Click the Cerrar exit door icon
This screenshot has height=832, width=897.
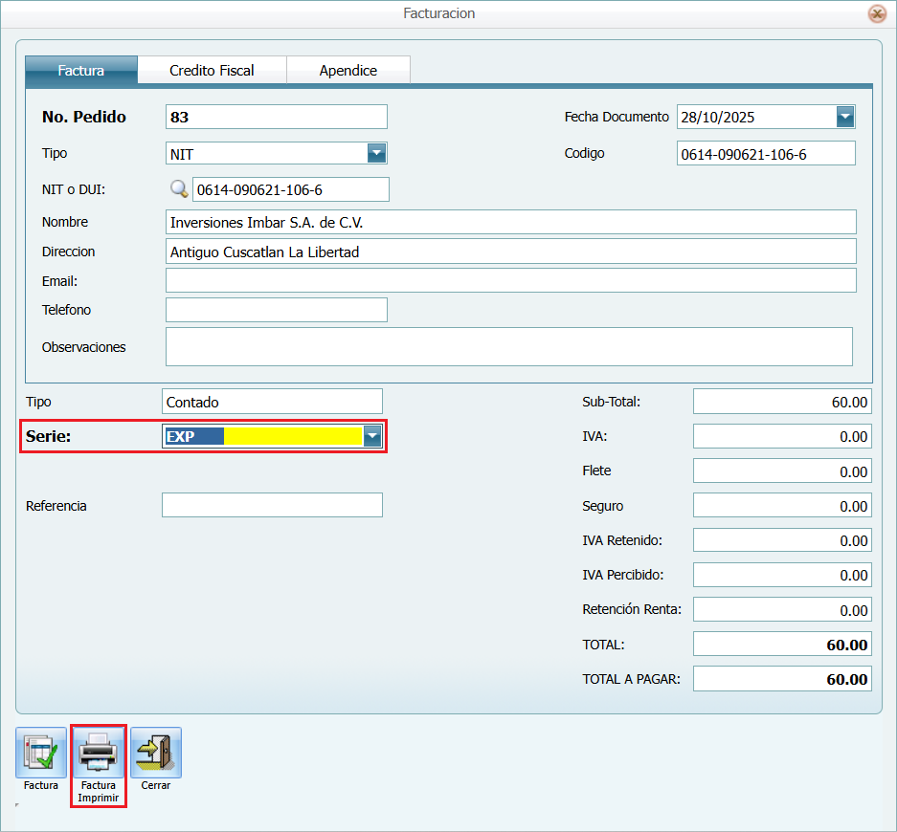[155, 753]
